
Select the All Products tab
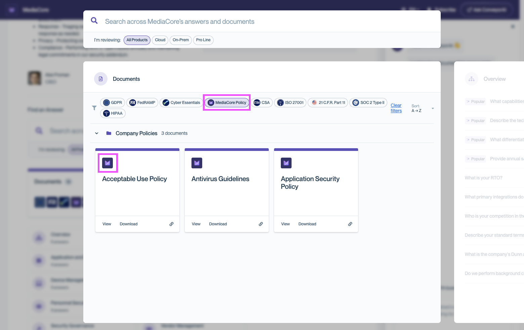[137, 40]
